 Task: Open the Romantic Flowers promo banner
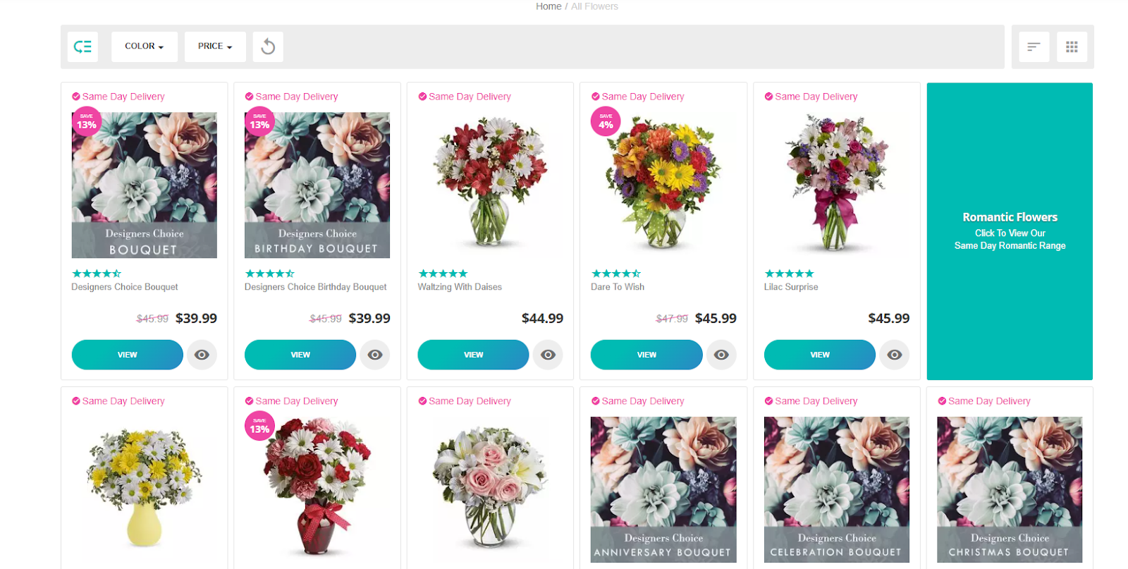[1010, 231]
